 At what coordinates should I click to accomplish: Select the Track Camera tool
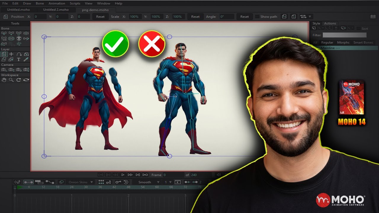(4, 70)
